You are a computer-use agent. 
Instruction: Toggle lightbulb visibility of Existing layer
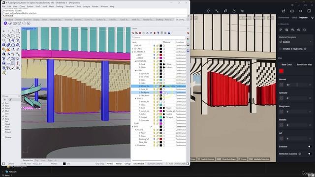154,139
